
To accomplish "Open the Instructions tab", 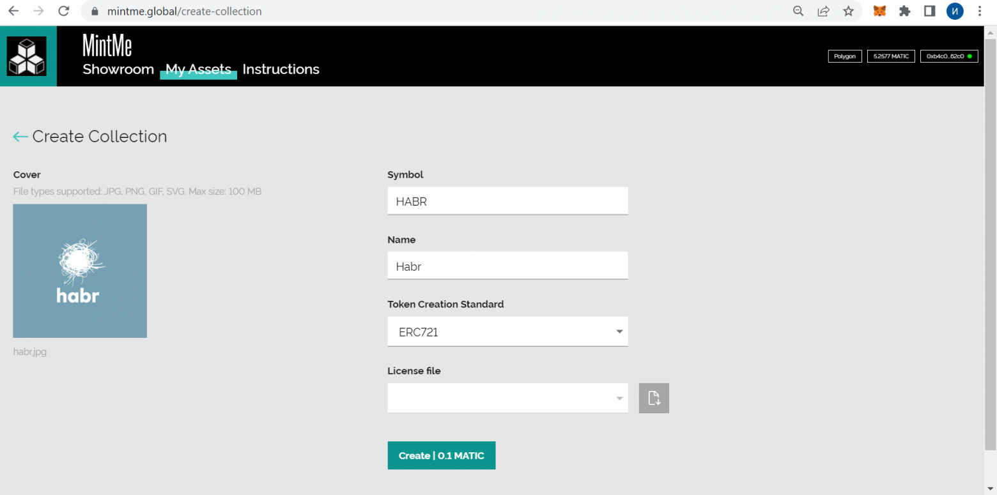I will click(x=281, y=69).
